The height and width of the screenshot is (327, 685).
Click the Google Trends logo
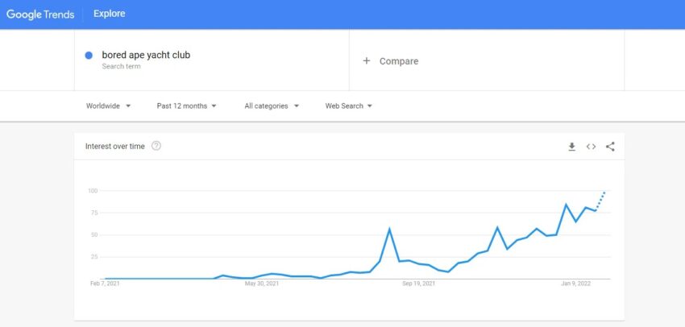[x=40, y=14]
